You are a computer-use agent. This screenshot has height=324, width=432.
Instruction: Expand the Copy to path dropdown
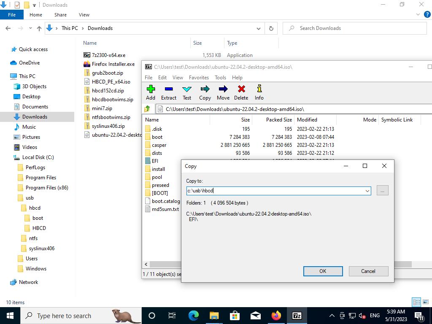[367, 191]
